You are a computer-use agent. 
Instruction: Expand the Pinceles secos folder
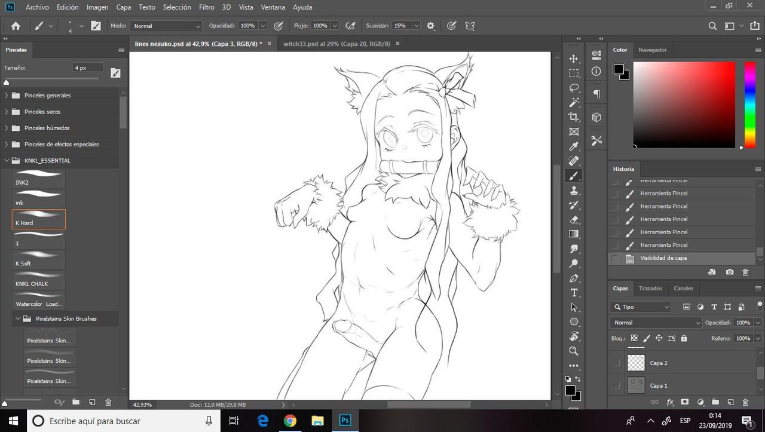tap(7, 112)
